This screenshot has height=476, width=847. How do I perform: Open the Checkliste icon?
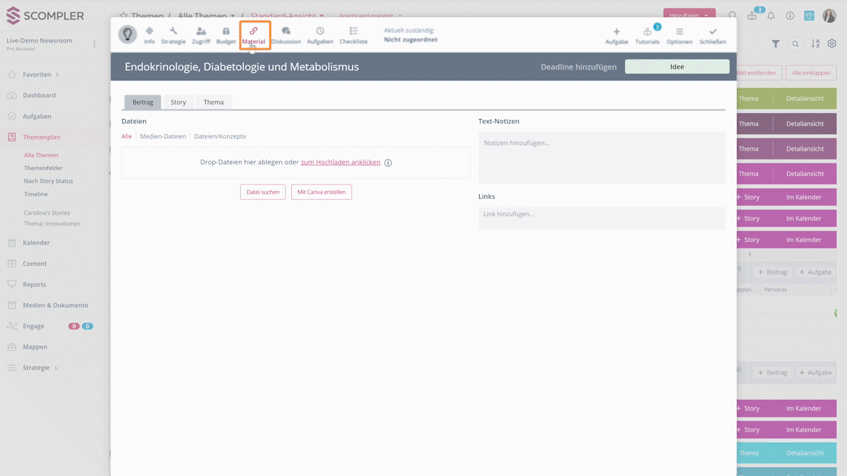[x=353, y=31]
